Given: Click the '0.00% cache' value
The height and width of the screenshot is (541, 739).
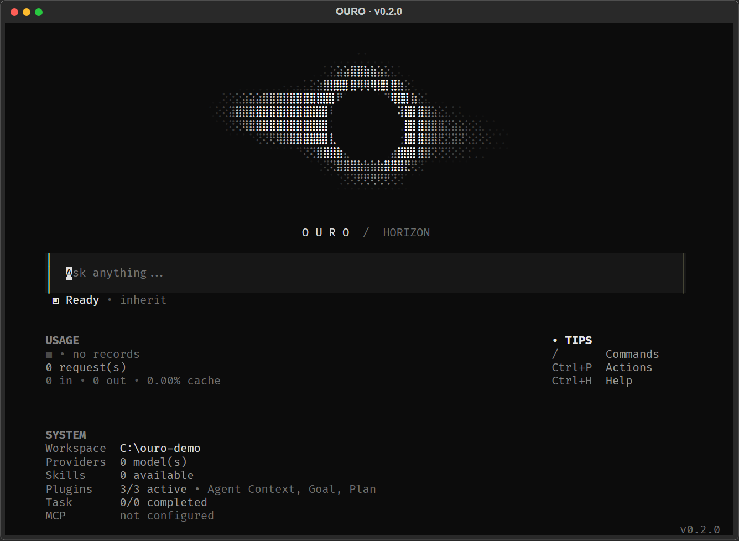Looking at the screenshot, I should 184,381.
